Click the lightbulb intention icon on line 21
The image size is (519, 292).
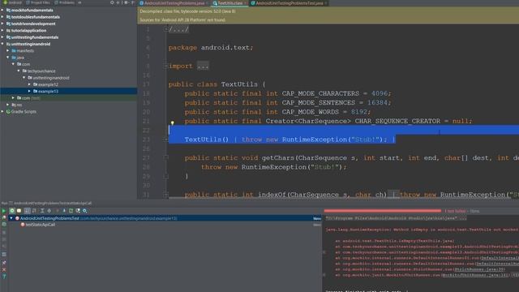(172, 123)
